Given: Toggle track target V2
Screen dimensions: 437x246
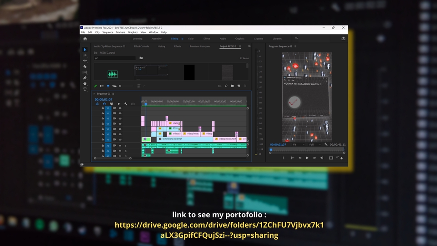Looking at the screenshot, I should click(108, 134).
